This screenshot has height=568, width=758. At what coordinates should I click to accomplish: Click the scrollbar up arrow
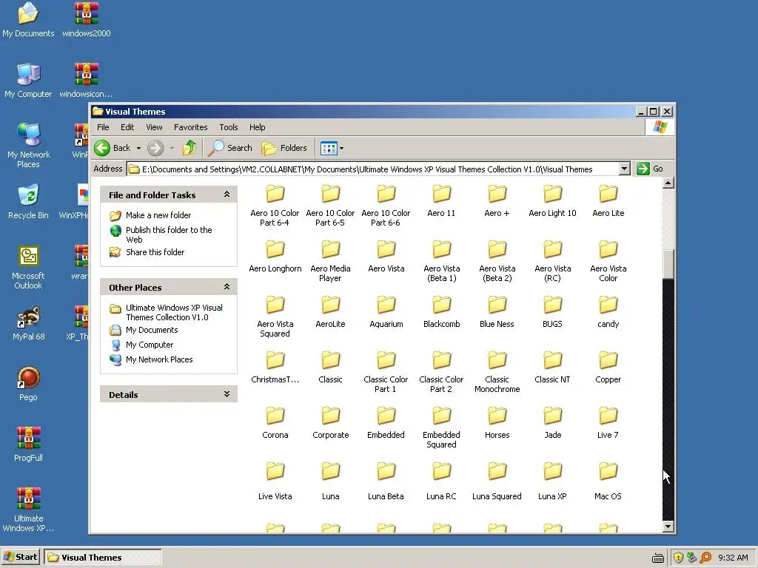[668, 183]
